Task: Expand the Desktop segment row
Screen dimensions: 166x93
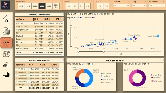Action: (17, 69)
